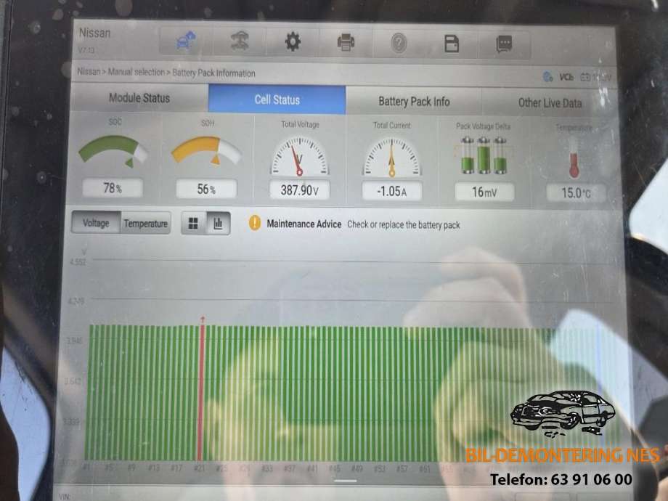Switch to grid view icon
The height and width of the screenshot is (501, 668).
pos(193,223)
